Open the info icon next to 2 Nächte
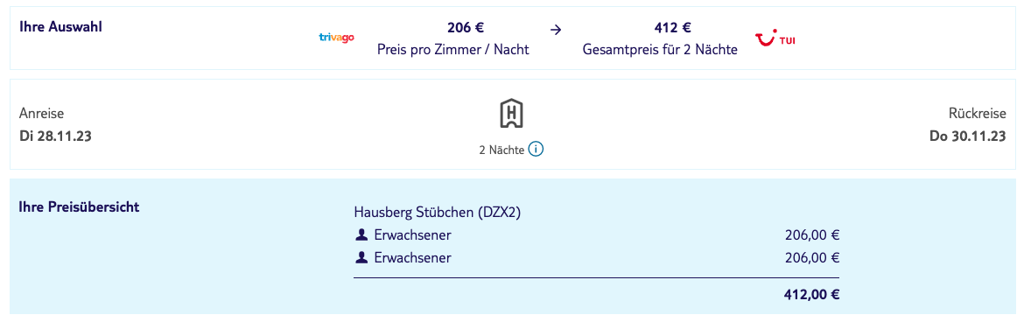Screen dimensions: 1024x315 tap(536, 150)
